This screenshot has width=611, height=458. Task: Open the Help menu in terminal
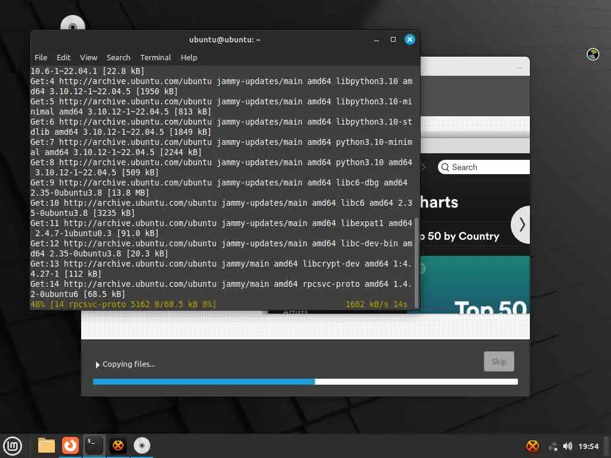pos(189,58)
